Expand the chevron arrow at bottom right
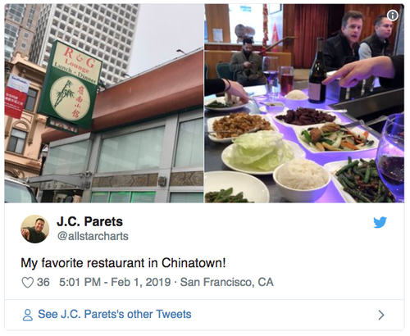The height and width of the screenshot is (336, 410). pos(381,315)
